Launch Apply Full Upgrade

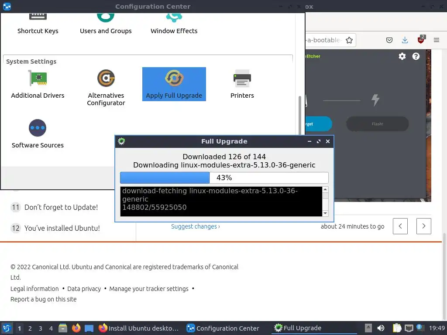(x=174, y=84)
